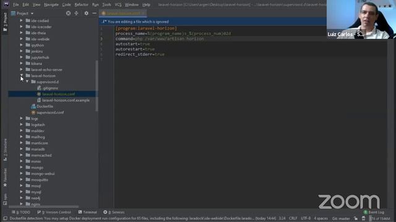
Task: Expand the kibana folder
Action: (x=21, y=64)
